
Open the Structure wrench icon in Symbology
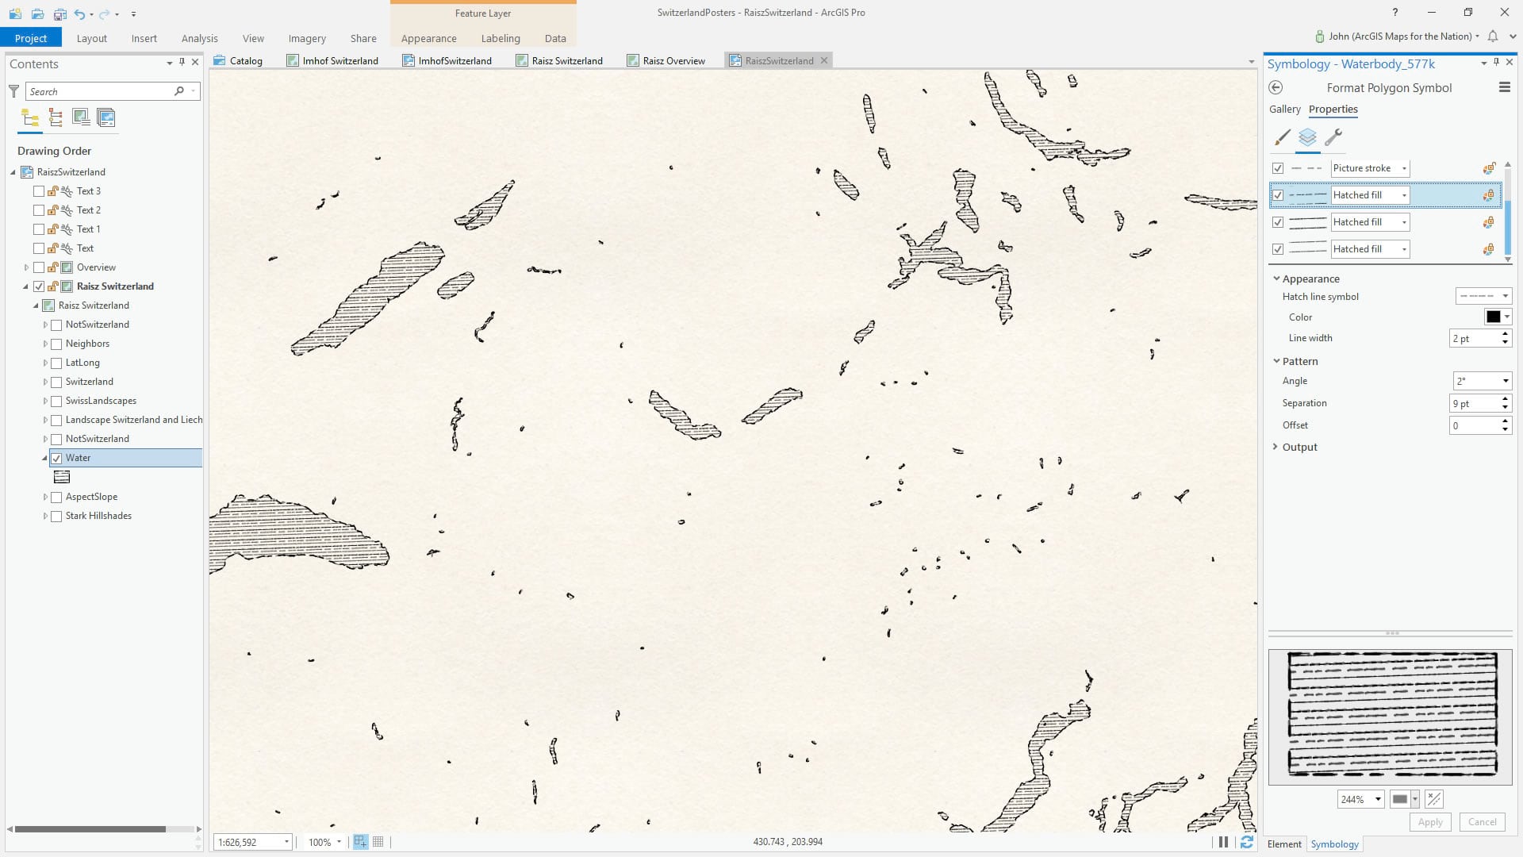pos(1333,137)
